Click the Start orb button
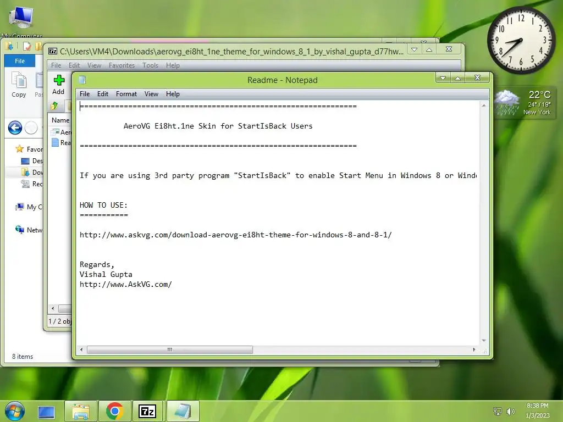This screenshot has height=422, width=563. coord(15,411)
